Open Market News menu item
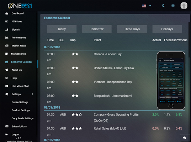Image resolution: width=191 pixels, height=142 pixels. point(19,46)
